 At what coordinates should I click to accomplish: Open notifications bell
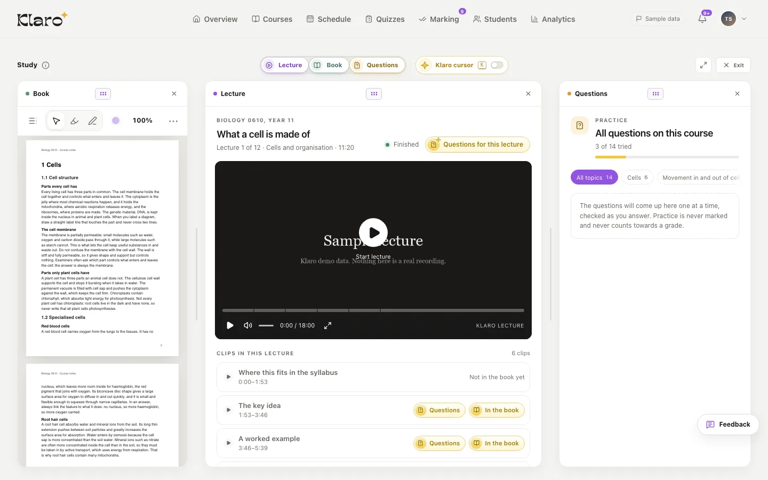(x=702, y=19)
